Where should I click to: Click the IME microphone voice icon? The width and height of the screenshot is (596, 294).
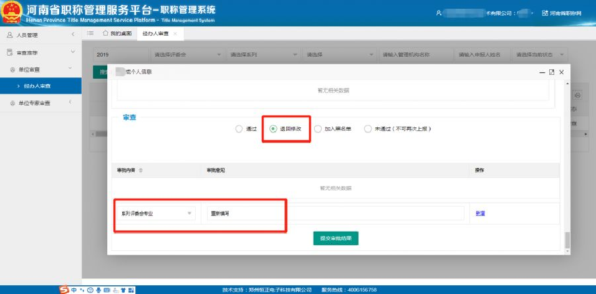coord(99,290)
